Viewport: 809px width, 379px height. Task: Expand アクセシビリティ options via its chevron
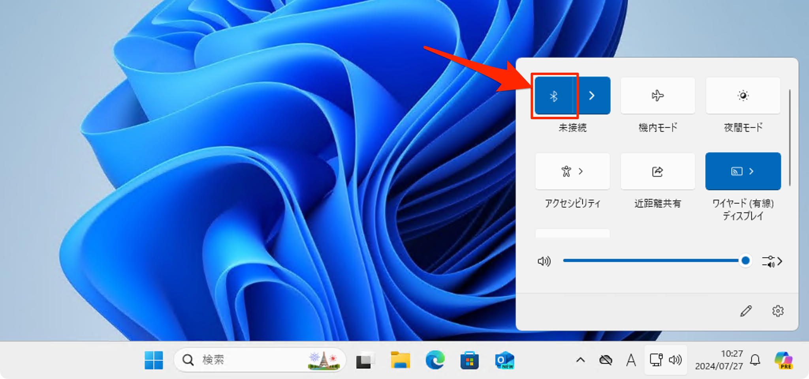click(x=581, y=171)
